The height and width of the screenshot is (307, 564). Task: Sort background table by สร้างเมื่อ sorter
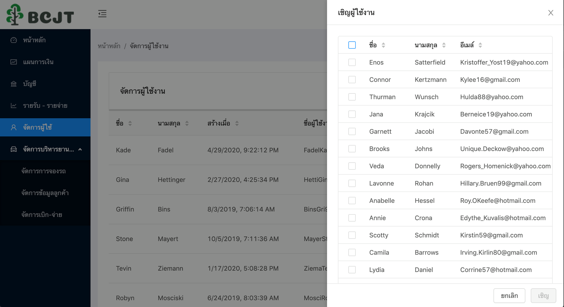(237, 123)
